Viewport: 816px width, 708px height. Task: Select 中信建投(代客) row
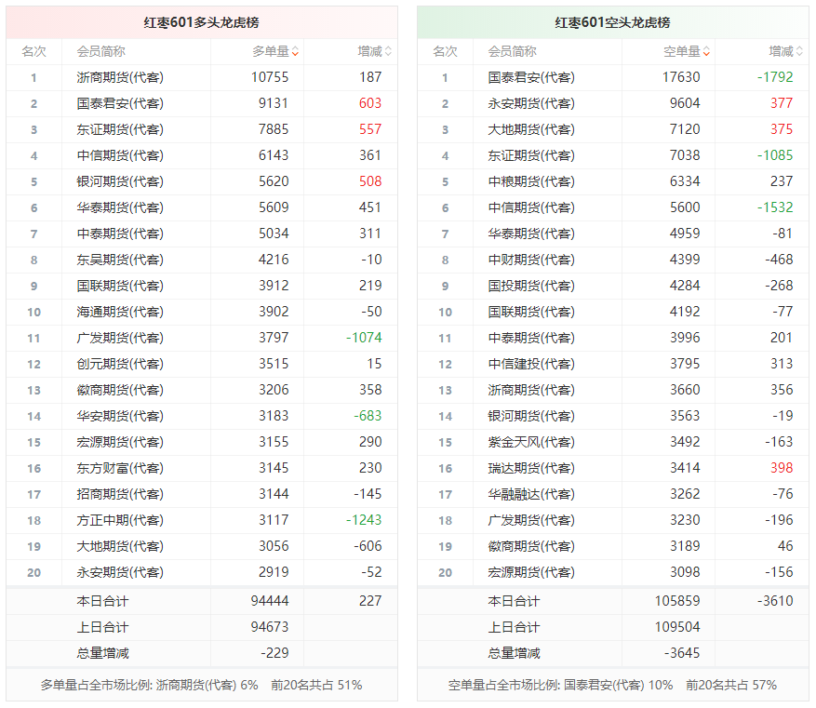click(613, 364)
